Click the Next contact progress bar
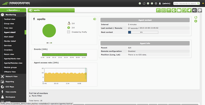Screen dimensions: 205x105 (143, 32)
